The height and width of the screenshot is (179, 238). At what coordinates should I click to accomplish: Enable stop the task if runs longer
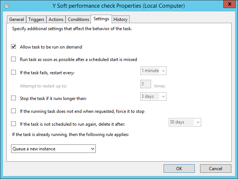pyautogui.click(x=14, y=99)
